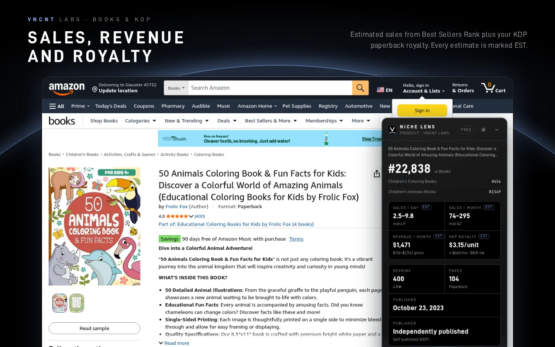The width and height of the screenshot is (555, 347).
Task: Toggle the theme sun icon in Niche Lens
Action: [483, 130]
